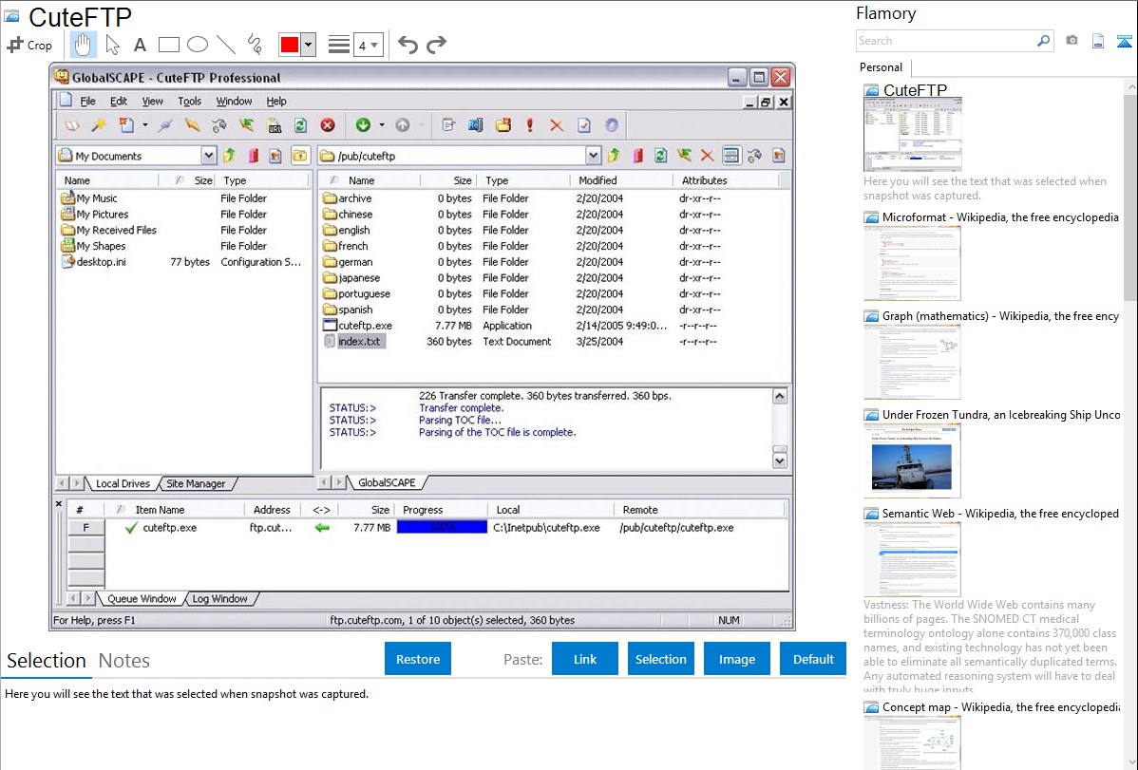
Task: Select the Crop tool
Action: [29, 45]
